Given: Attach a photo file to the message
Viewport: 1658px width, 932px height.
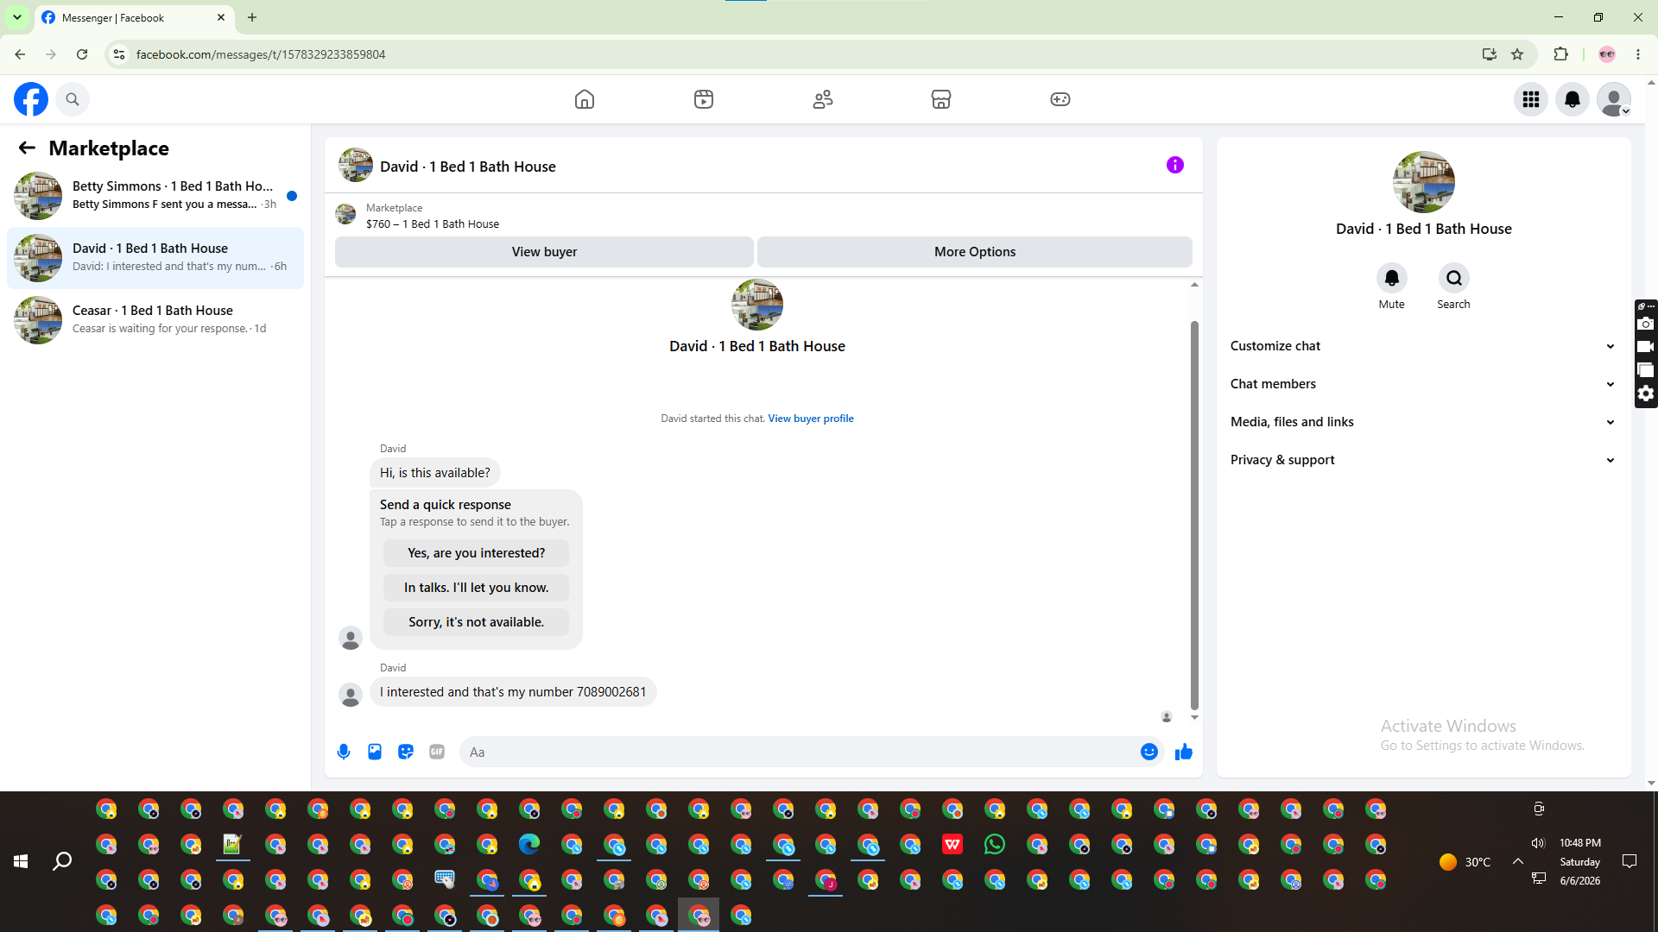Looking at the screenshot, I should click(x=375, y=752).
